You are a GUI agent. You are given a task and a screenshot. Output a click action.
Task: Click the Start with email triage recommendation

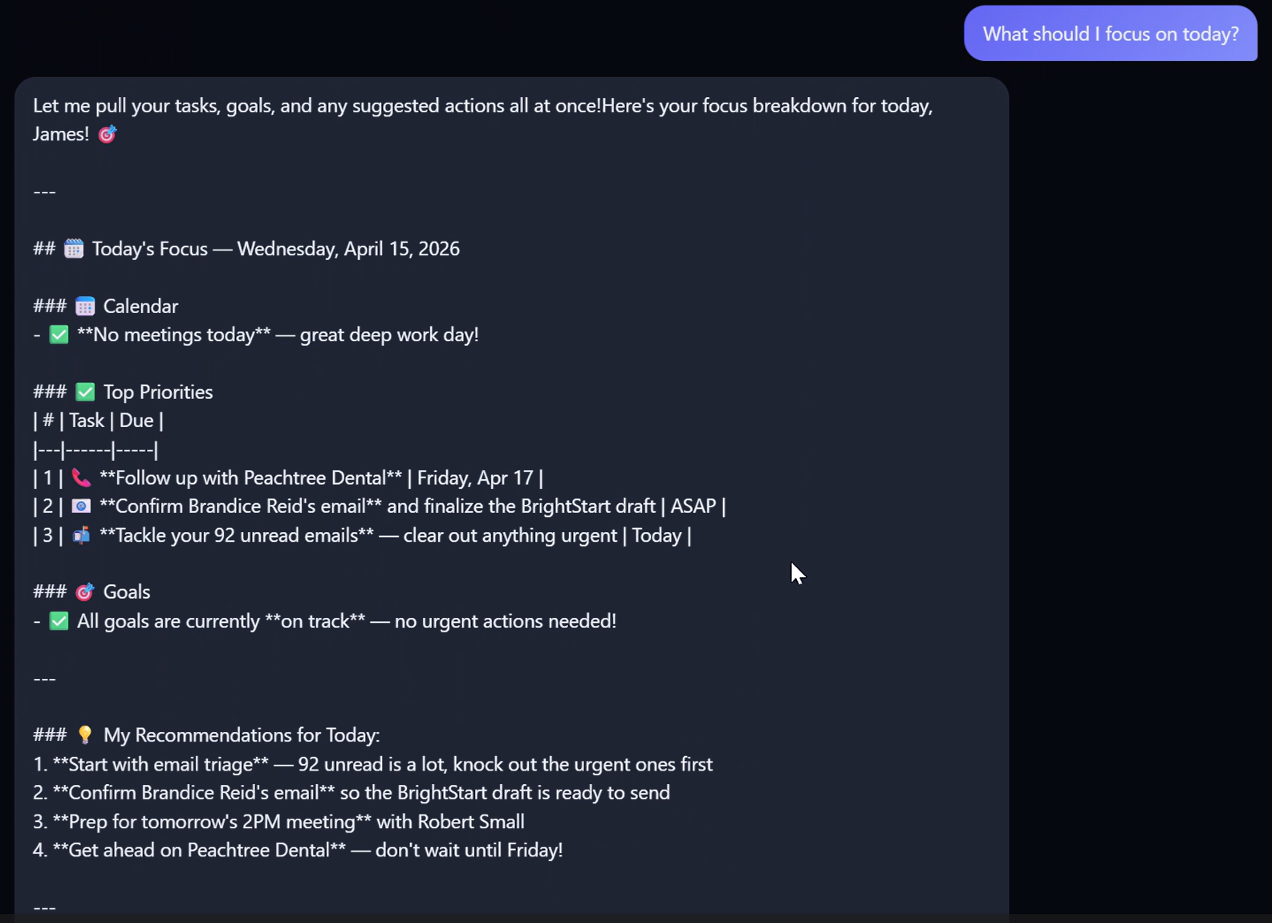(161, 764)
